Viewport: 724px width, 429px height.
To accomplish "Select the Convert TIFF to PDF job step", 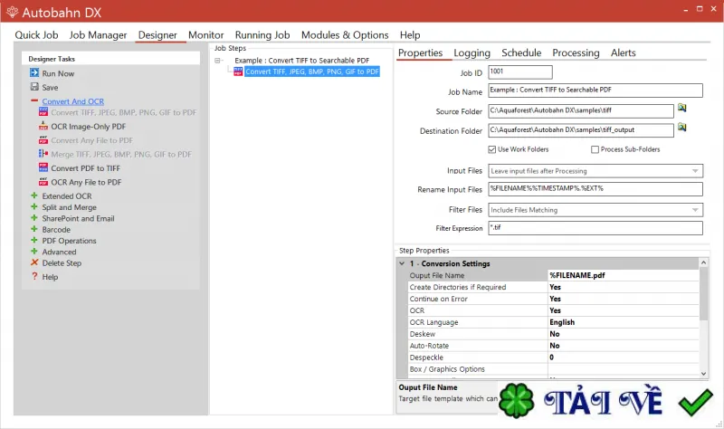I will (312, 71).
